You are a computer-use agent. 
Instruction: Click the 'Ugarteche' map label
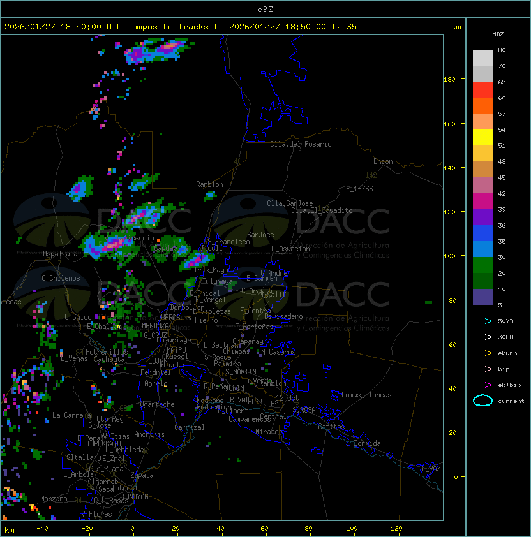[158, 404]
